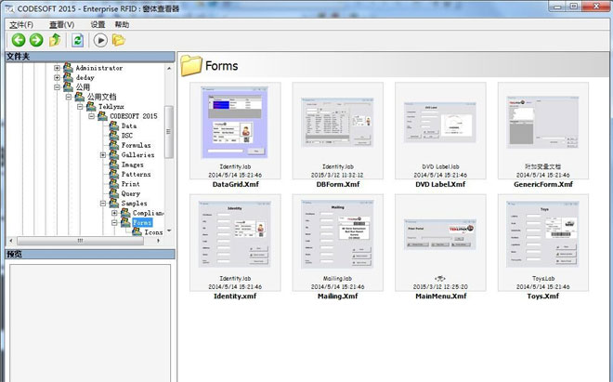Click the deday user folder icon
The width and height of the screenshot is (613, 382).
(x=68, y=77)
